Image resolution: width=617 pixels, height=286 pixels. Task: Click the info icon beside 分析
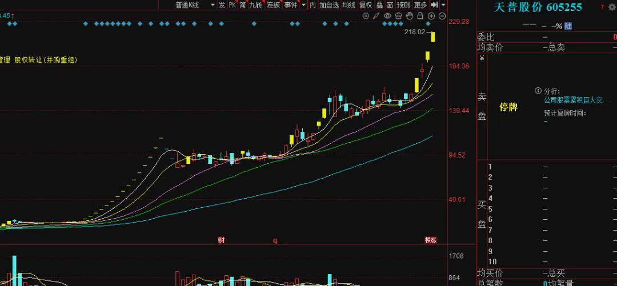(x=538, y=91)
